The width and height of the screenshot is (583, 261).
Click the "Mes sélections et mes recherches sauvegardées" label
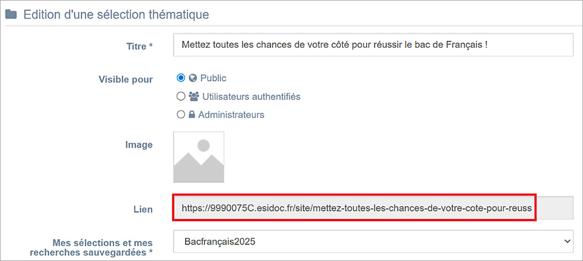coord(102,247)
